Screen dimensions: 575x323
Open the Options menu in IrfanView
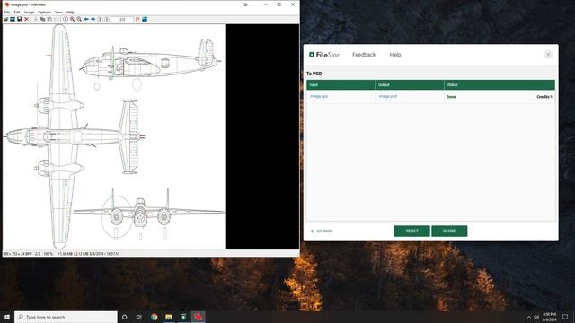click(45, 12)
